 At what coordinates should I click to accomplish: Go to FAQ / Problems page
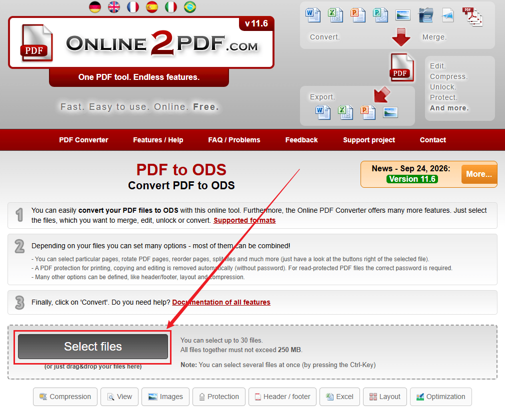pyautogui.click(x=234, y=140)
